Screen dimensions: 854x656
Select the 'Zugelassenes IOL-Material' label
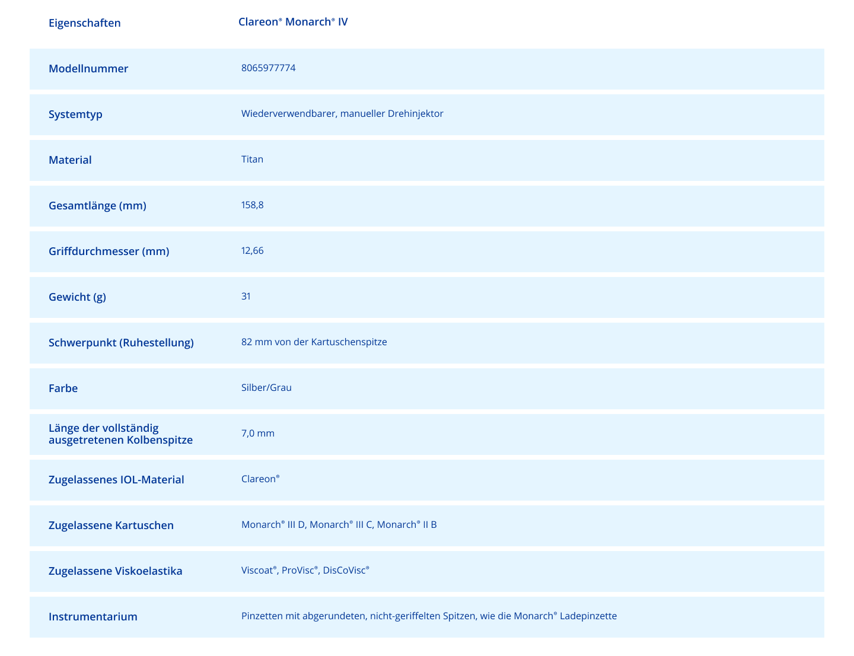(116, 480)
